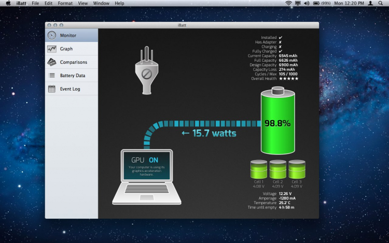Open the Graph chart icon in sidebar
This screenshot has height=243, width=389.
pos(51,49)
